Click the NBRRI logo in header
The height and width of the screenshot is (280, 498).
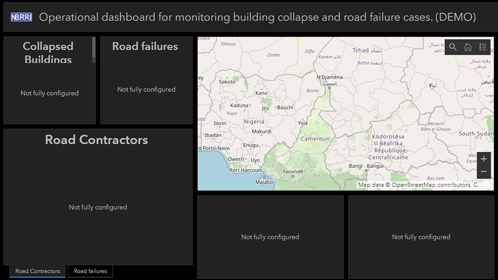click(21, 17)
